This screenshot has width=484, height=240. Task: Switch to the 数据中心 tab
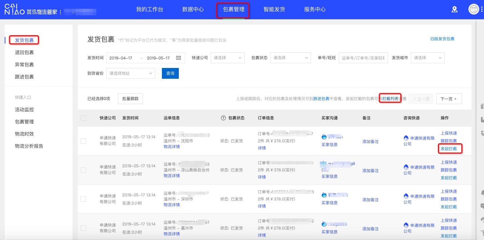pyautogui.click(x=193, y=9)
